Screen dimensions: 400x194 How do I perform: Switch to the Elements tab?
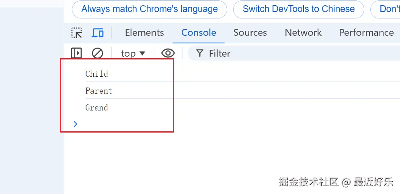tap(144, 33)
